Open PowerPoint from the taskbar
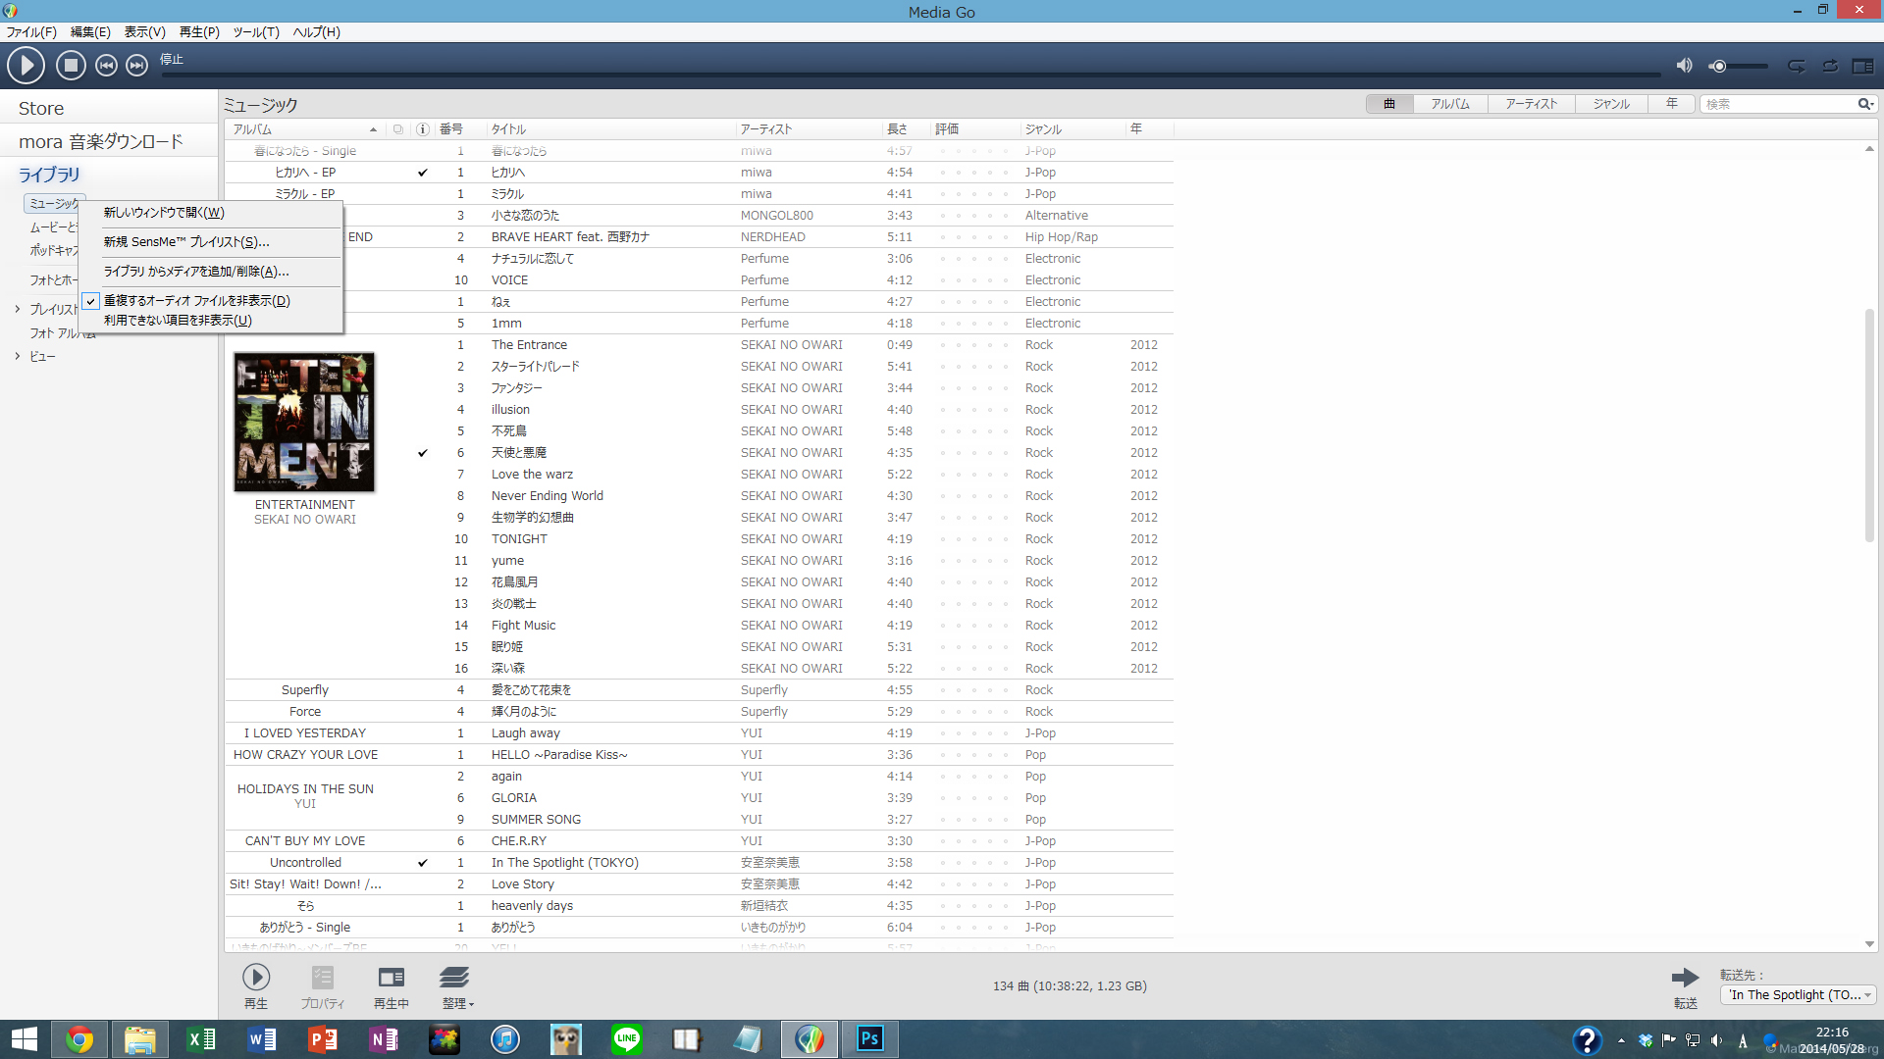1884x1059 pixels. click(x=323, y=1039)
